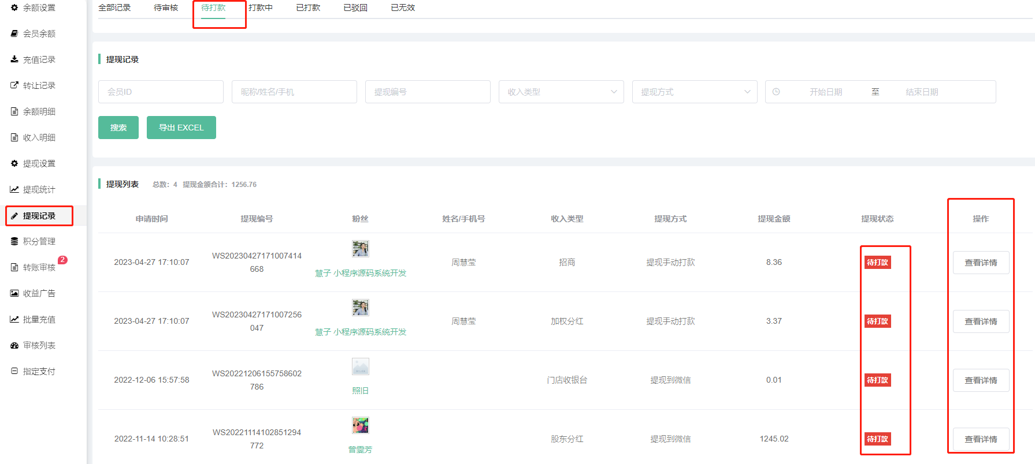This screenshot has height=464, width=1035.
Task: Open 转账审核 with badge 2
Action: point(39,267)
